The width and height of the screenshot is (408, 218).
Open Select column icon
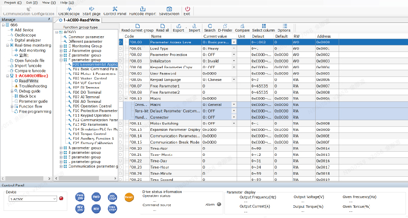(x=264, y=26)
